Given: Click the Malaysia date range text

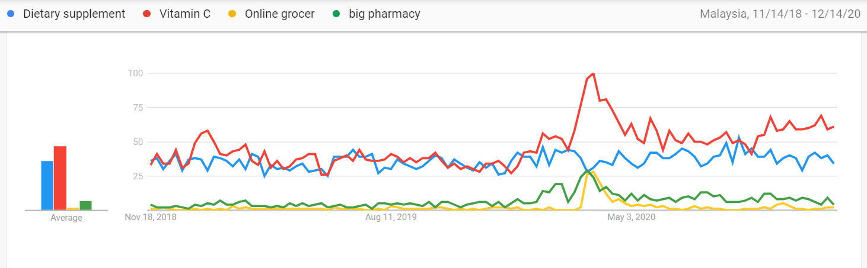Looking at the screenshot, I should 780,14.
